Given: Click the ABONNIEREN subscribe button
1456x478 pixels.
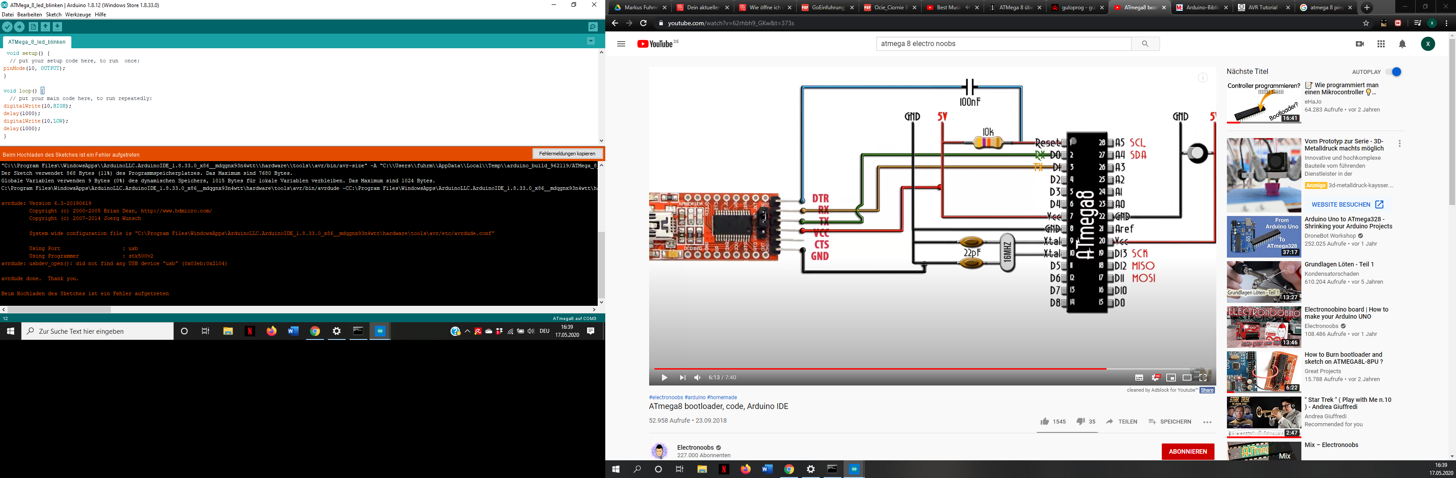Looking at the screenshot, I should point(1187,451).
